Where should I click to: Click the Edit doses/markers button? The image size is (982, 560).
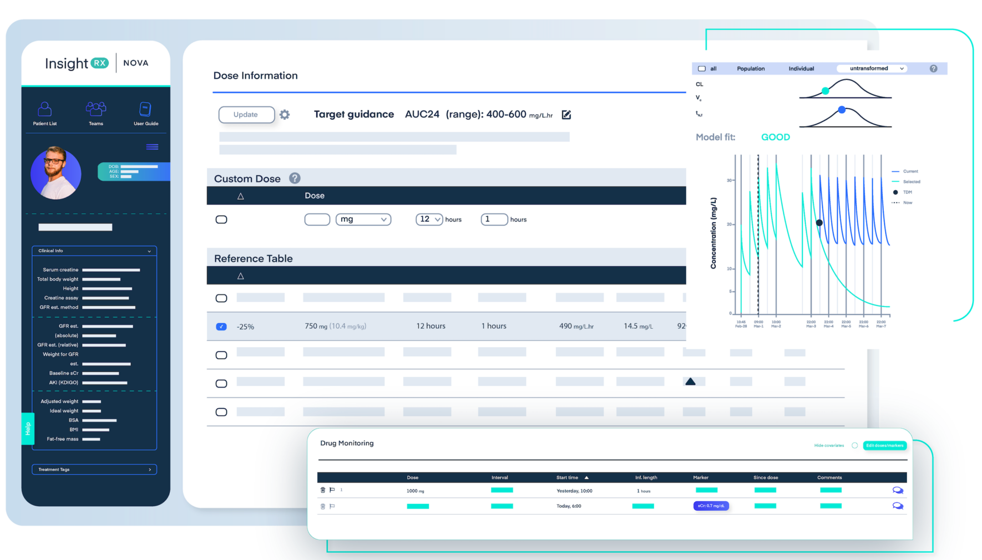884,445
